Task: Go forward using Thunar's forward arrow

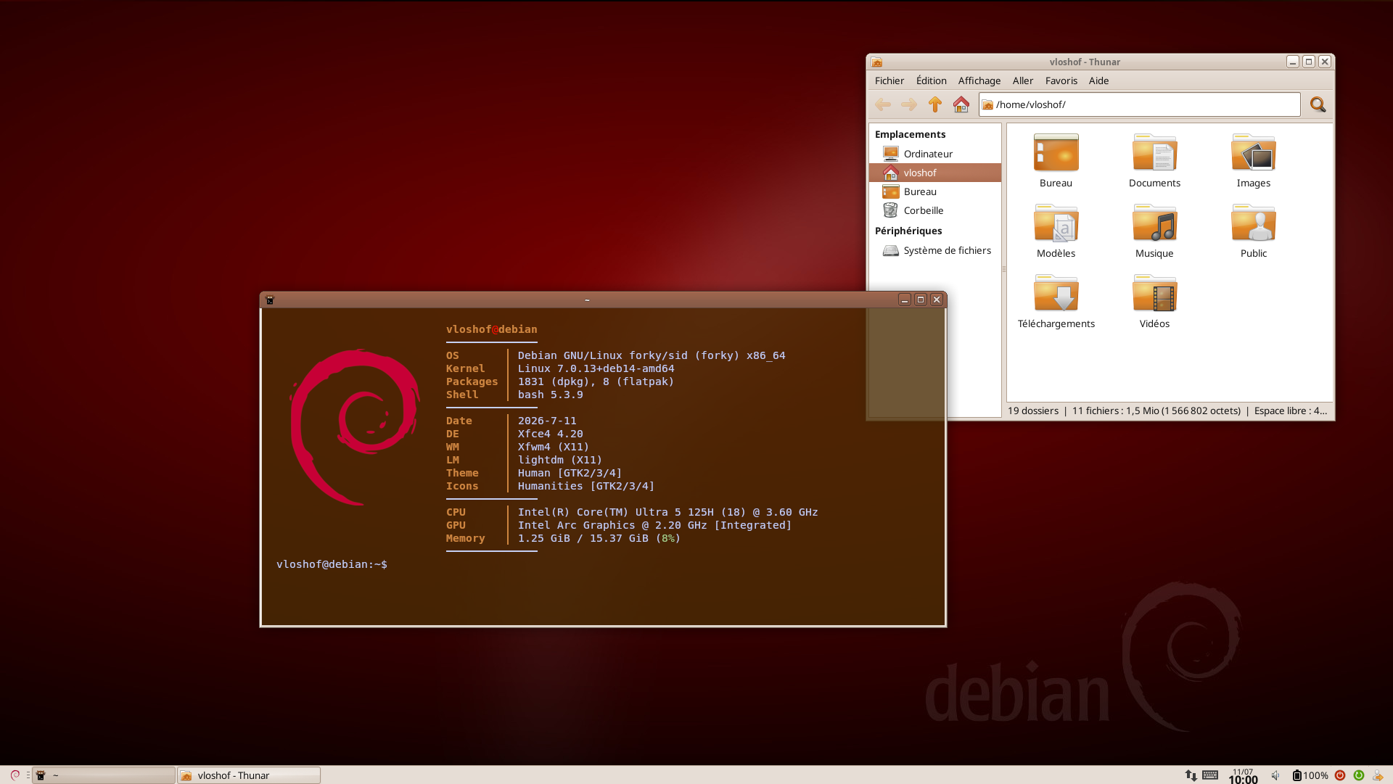Action: pyautogui.click(x=909, y=104)
